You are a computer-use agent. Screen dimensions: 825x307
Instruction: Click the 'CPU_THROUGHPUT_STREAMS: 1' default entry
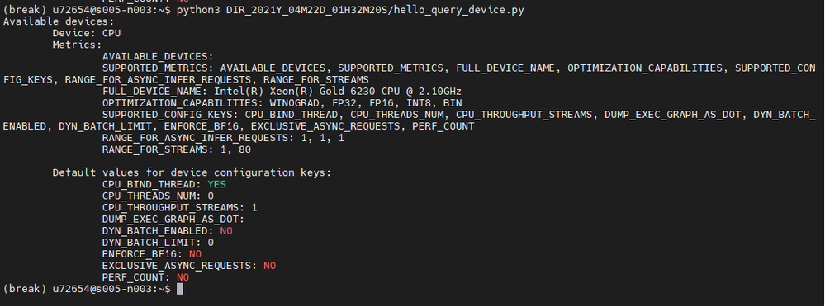(x=180, y=208)
